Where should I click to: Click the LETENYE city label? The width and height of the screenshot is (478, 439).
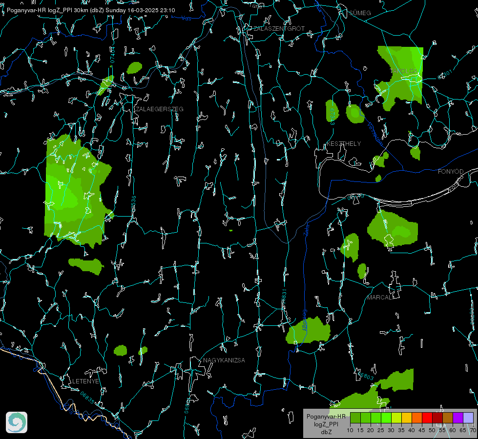coord(85,381)
